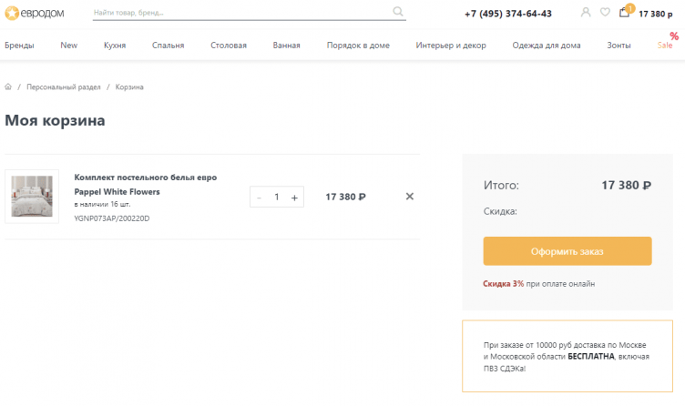The height and width of the screenshot is (406, 685).
Task: Open the user account icon
Action: (586, 12)
